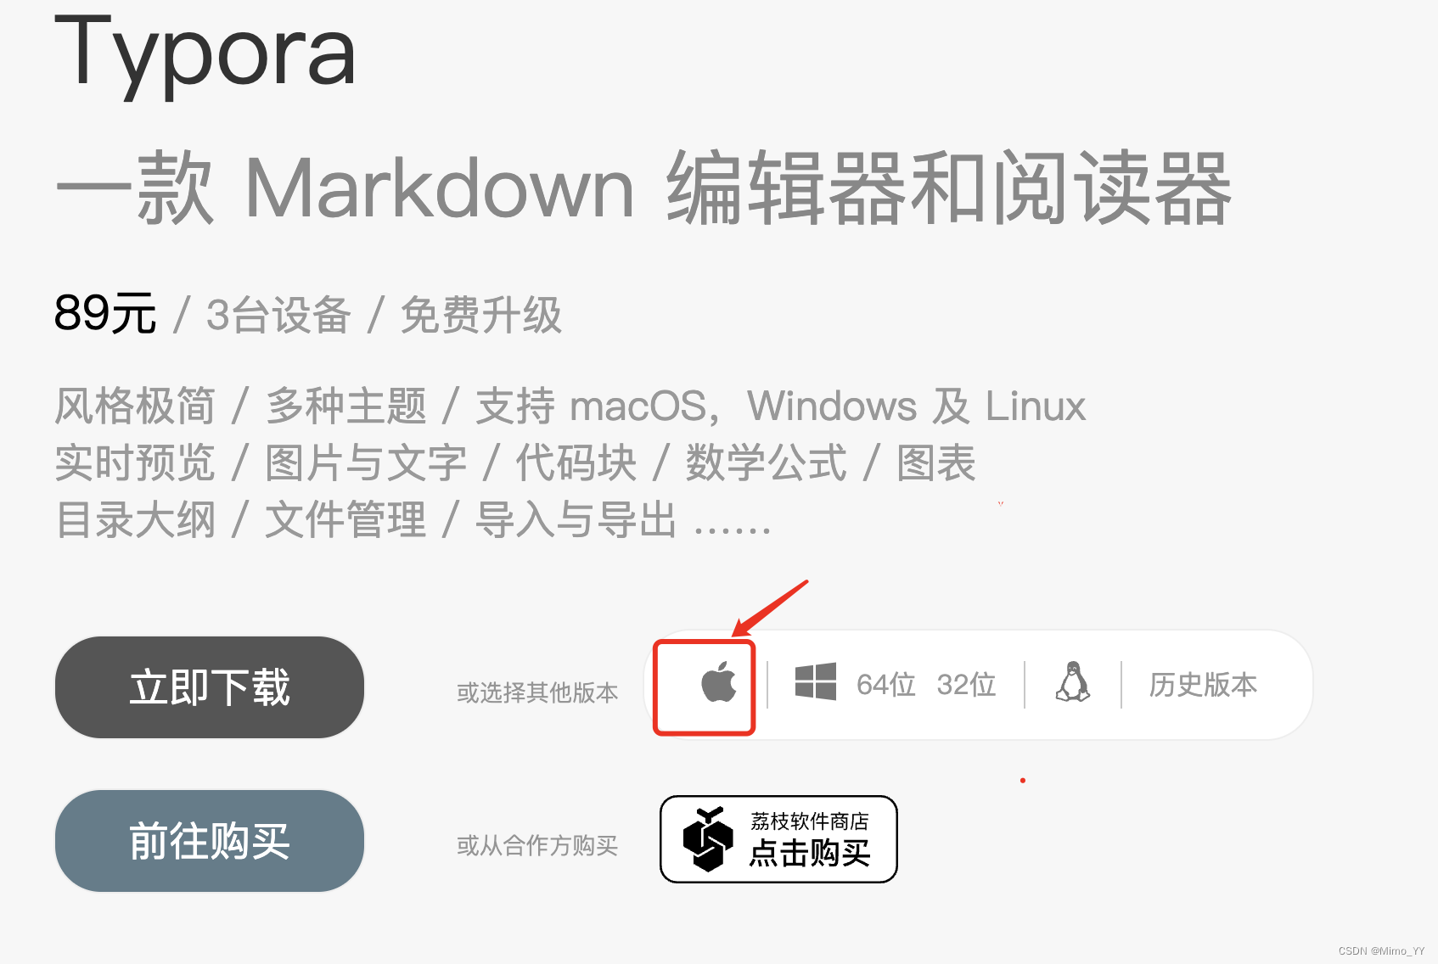Viewport: 1438px width, 964px height.
Task: Click the 3台设备 text
Action: tap(278, 315)
